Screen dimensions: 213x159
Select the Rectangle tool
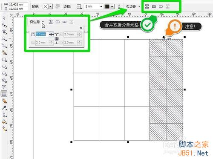[4, 60]
